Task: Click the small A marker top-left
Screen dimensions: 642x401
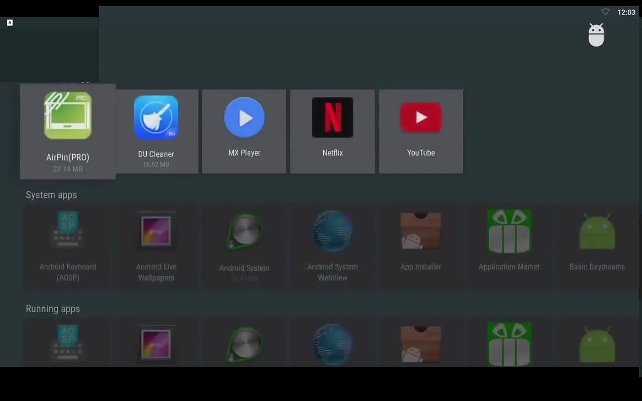Action: coord(9,22)
